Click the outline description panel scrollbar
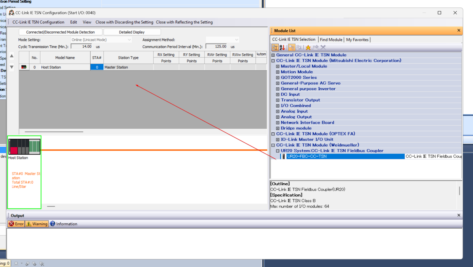 tap(459, 191)
